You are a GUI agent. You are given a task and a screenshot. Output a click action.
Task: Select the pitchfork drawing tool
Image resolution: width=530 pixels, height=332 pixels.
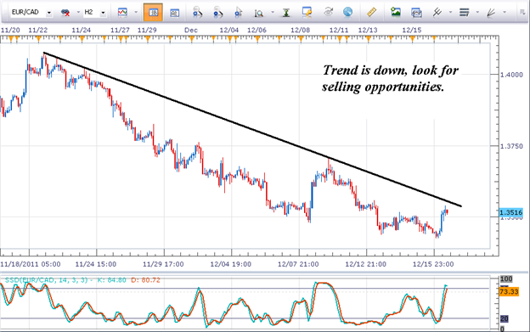pos(437,13)
